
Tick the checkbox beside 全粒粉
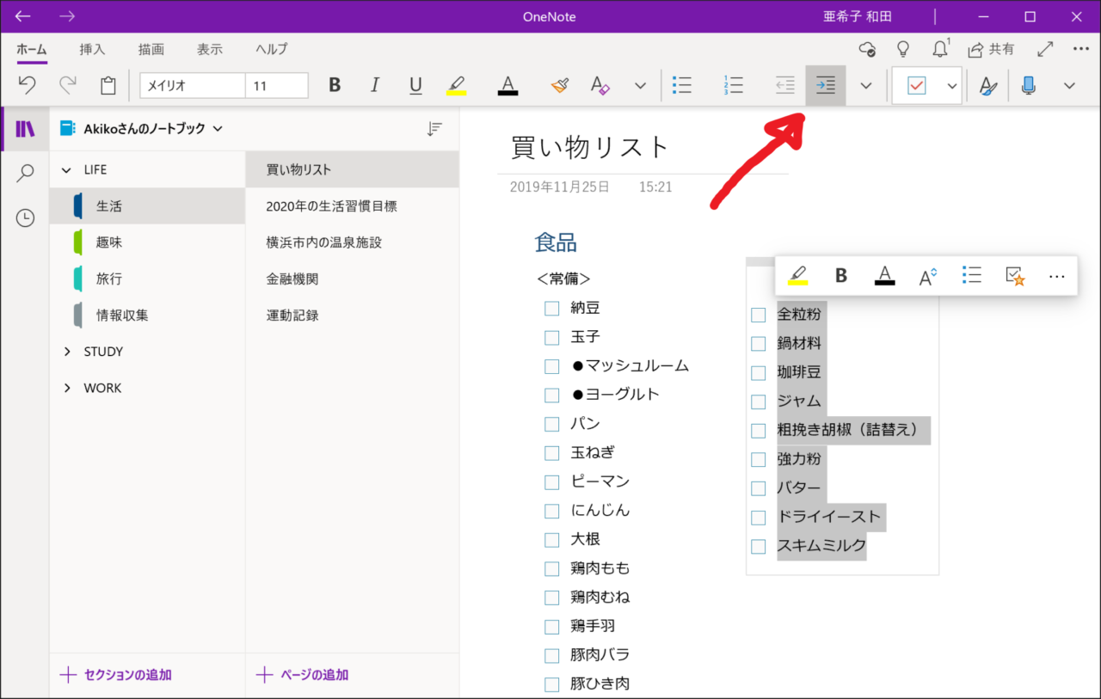click(x=759, y=315)
